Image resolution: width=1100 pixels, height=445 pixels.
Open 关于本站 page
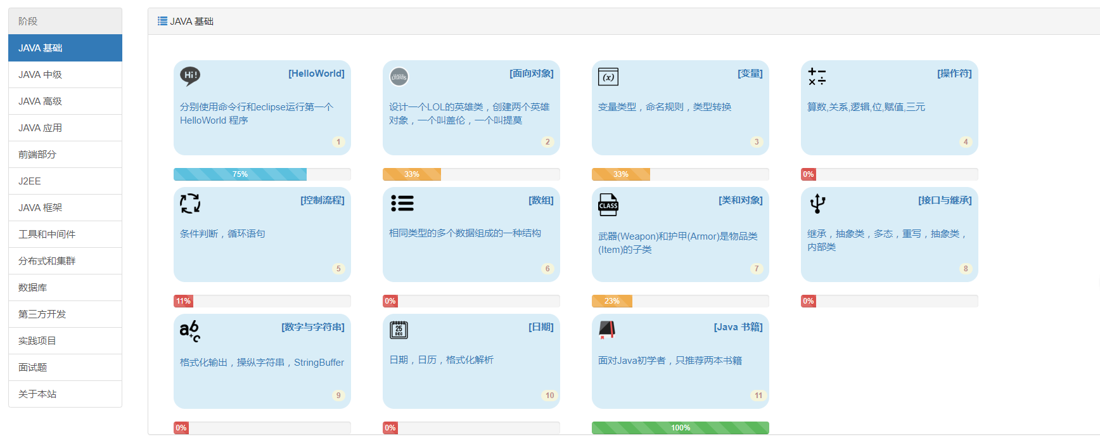(65, 394)
